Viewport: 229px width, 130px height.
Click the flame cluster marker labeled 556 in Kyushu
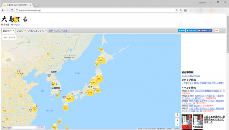tap(65, 107)
